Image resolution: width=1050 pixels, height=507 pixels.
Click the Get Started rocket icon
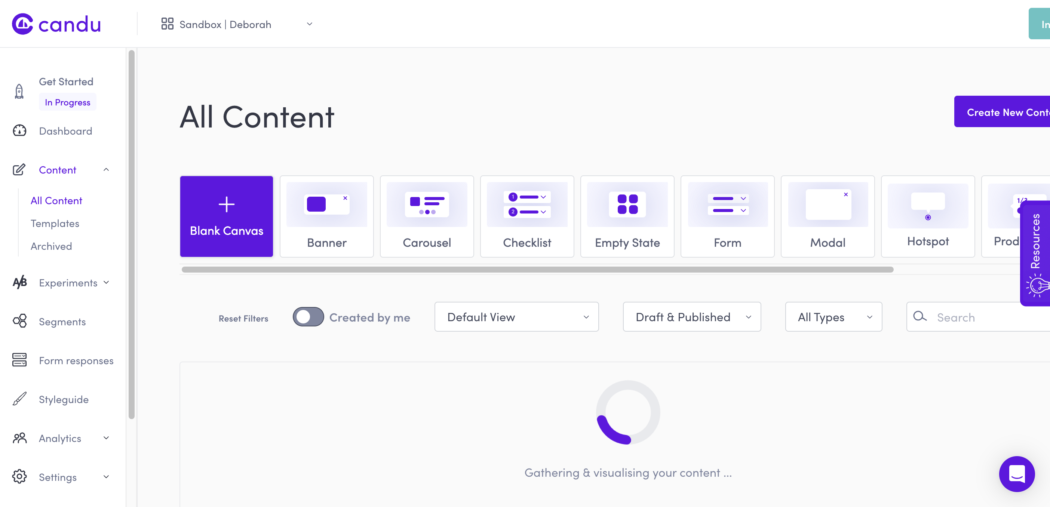[x=19, y=90]
